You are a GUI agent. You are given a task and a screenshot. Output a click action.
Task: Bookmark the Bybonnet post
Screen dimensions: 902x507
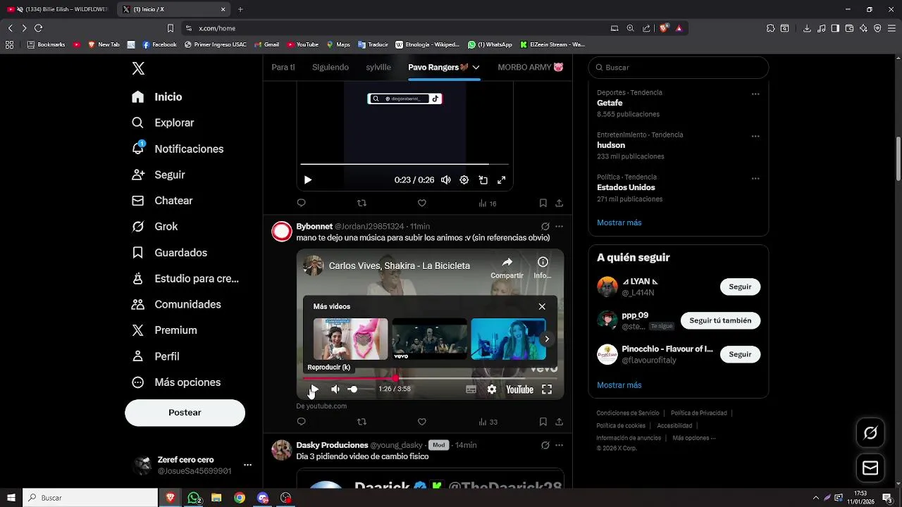pos(543,422)
